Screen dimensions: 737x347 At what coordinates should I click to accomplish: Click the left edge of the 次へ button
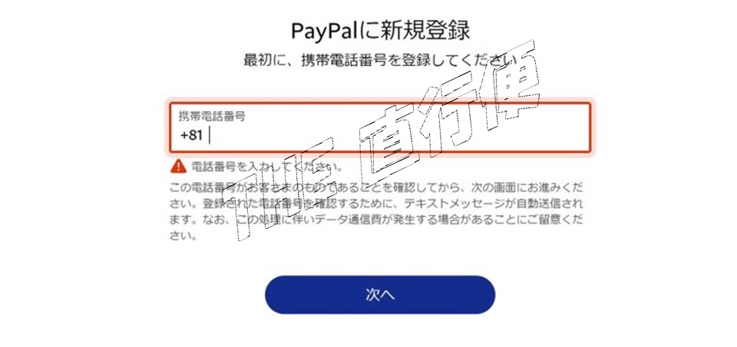pos(273,295)
